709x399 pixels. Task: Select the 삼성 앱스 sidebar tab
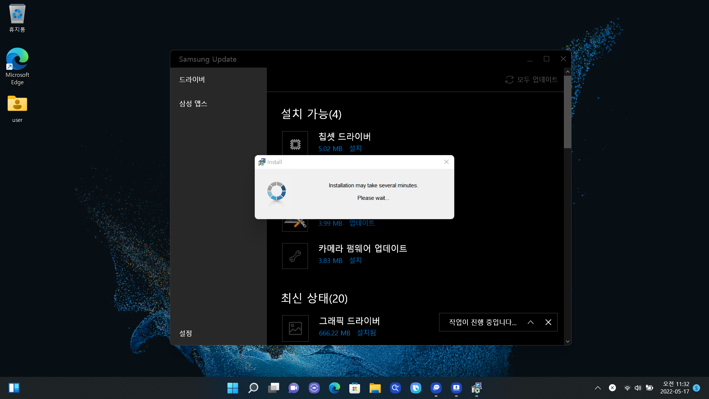pos(193,103)
